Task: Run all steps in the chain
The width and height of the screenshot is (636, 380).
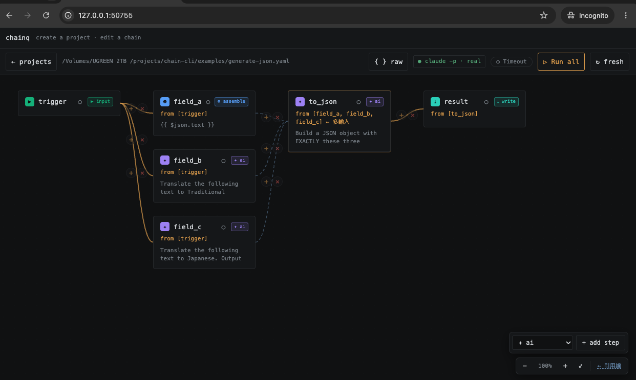Action: [x=561, y=62]
